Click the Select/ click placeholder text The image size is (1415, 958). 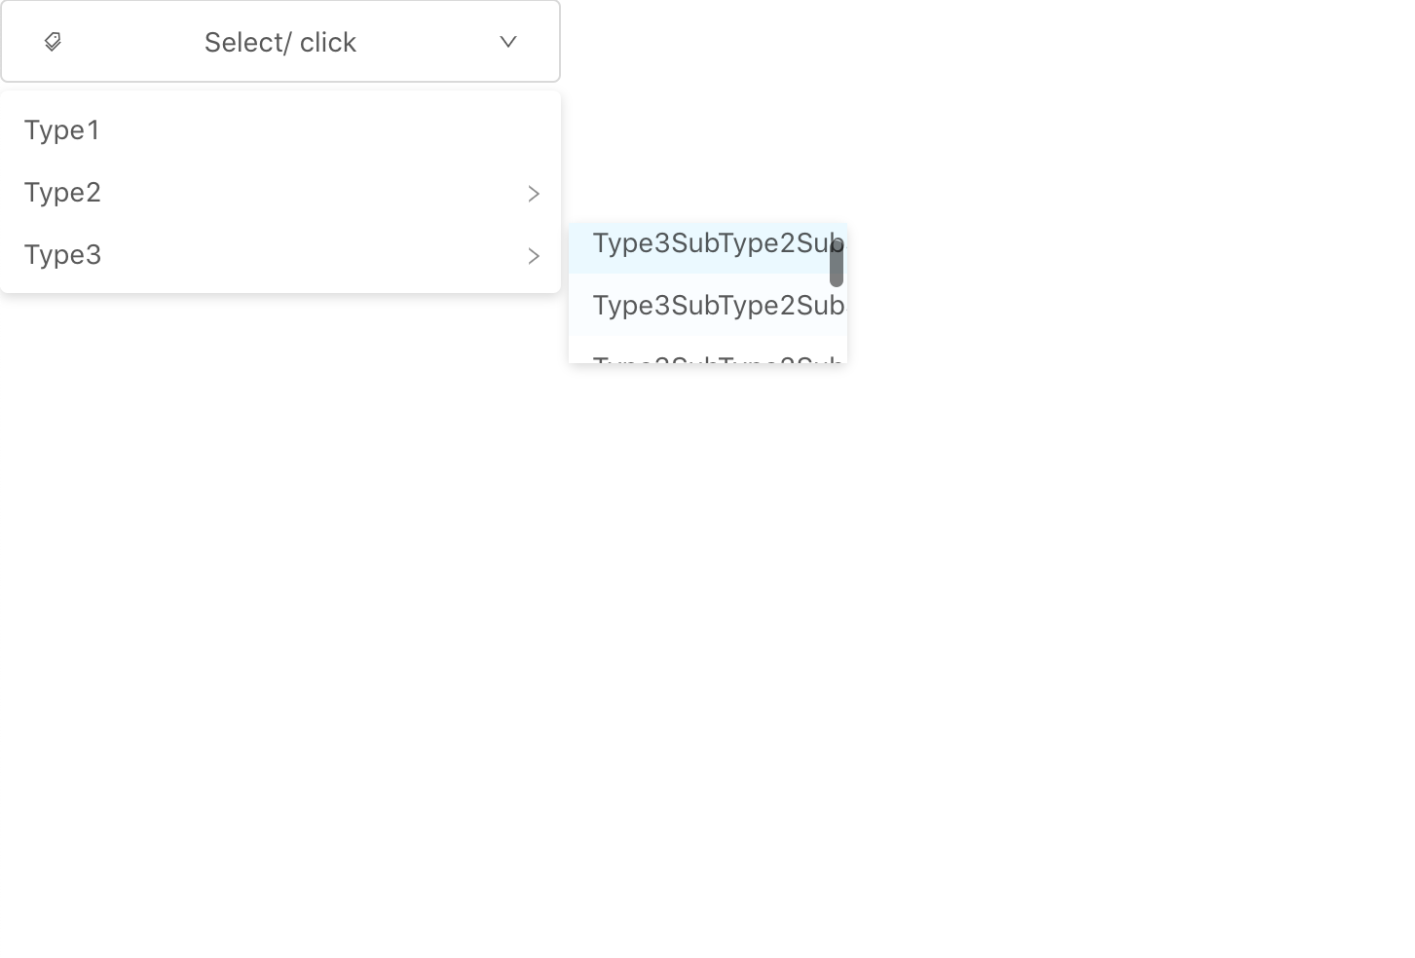point(280,42)
